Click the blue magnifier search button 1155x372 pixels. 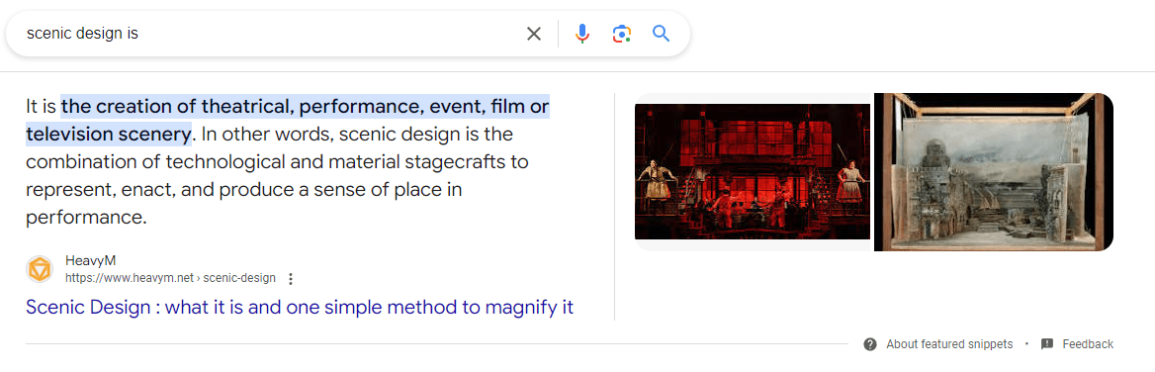[x=661, y=34]
